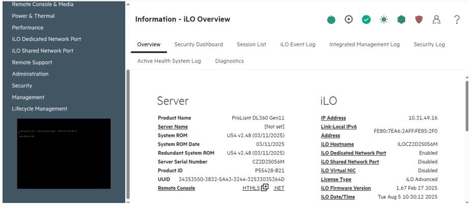Open the user account icon
This screenshot has width=475, height=204.
436,20
